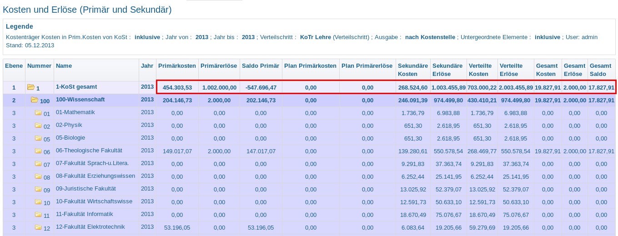The width and height of the screenshot is (618, 236).
Task: Click number link 06 in Nummer column
Action: [47, 152]
